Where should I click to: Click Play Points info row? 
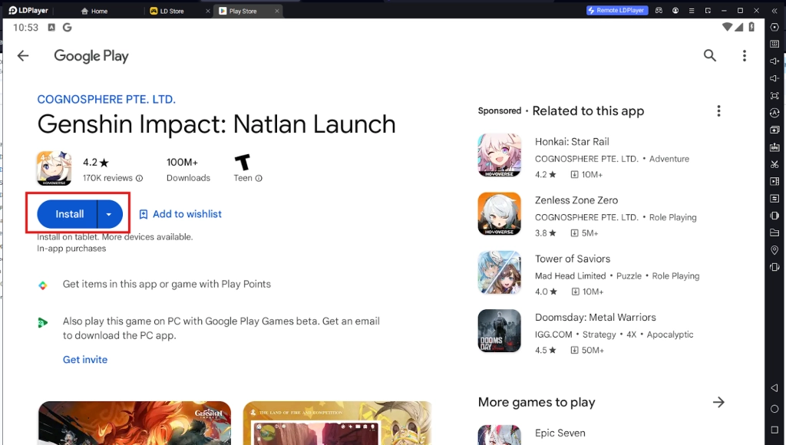[167, 284]
